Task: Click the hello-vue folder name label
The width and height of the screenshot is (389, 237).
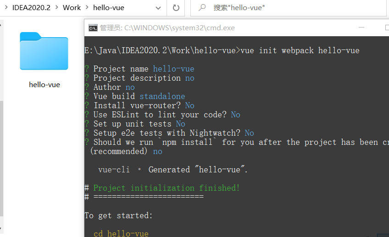Action: point(44,84)
